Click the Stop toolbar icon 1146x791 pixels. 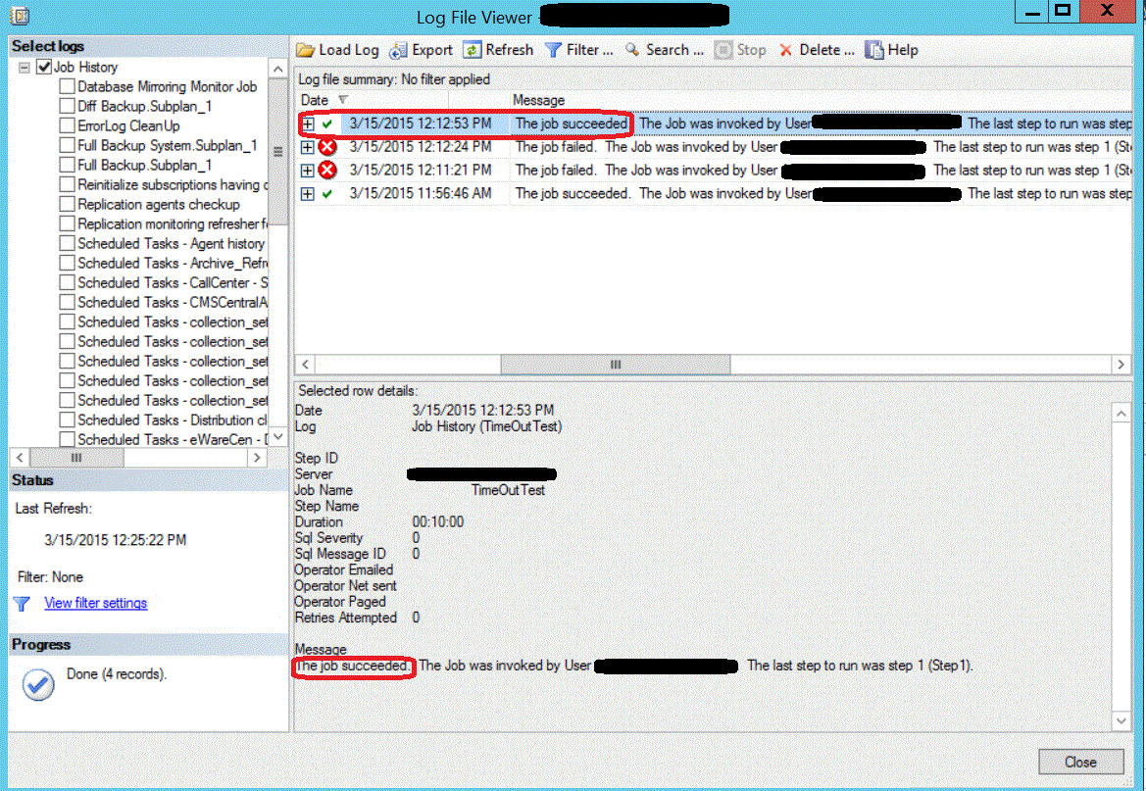click(x=720, y=50)
